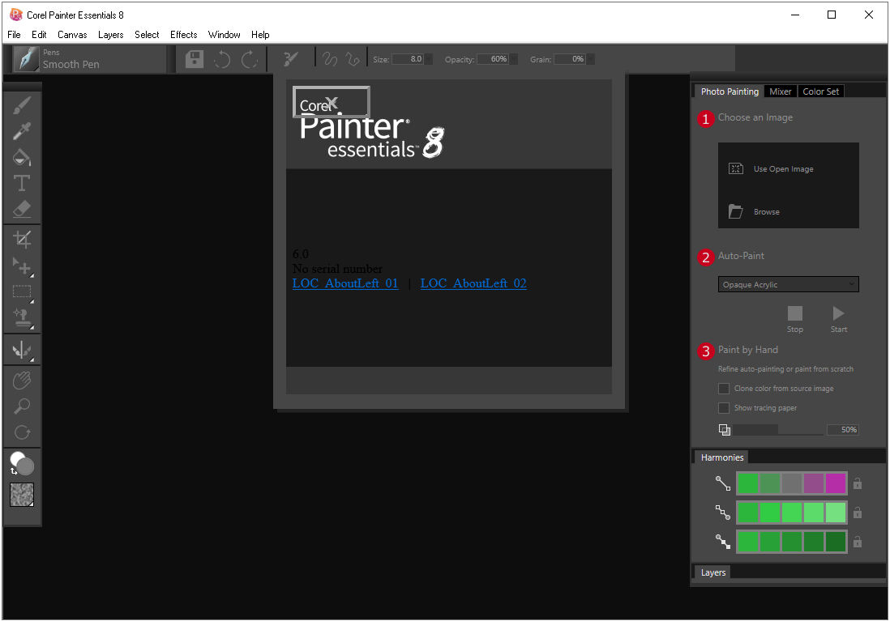Toggle lock on third harmony row
Viewport: 890px width, 621px height.
(x=858, y=542)
